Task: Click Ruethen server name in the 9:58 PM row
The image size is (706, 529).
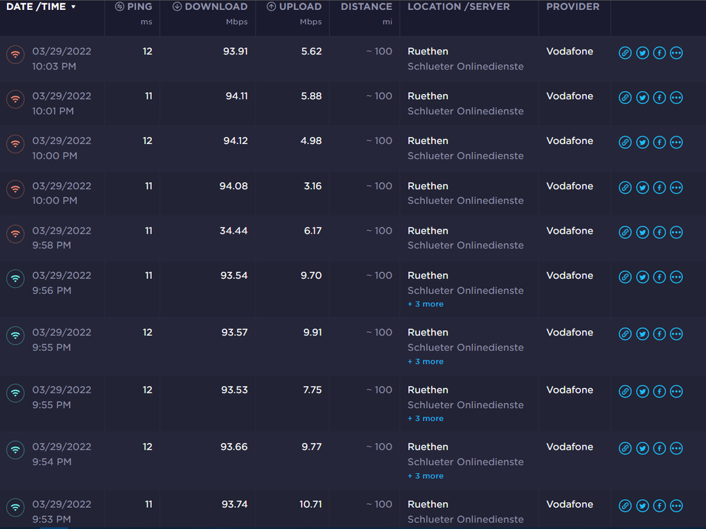Action: pyautogui.click(x=428, y=231)
